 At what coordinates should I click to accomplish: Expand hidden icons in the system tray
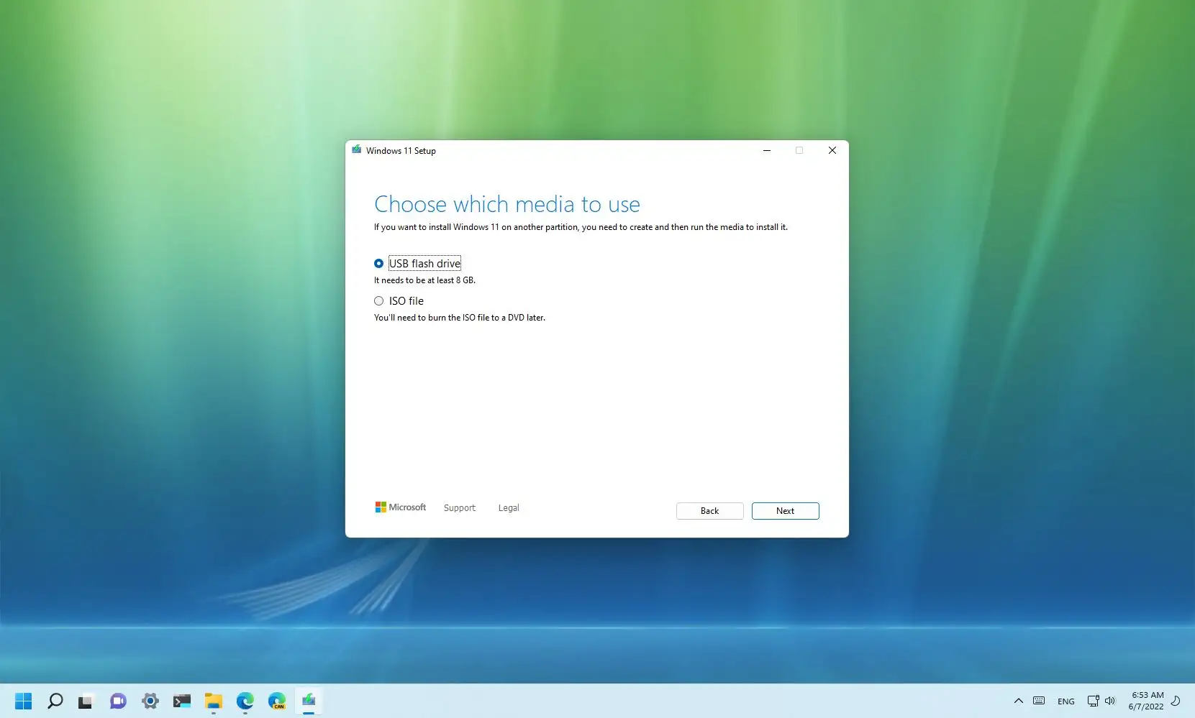coord(1019,701)
